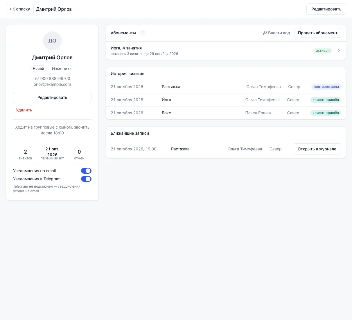Click the подтверждена badge in visit history
Image resolution: width=352 pixels, height=320 pixels.
pos(326,87)
